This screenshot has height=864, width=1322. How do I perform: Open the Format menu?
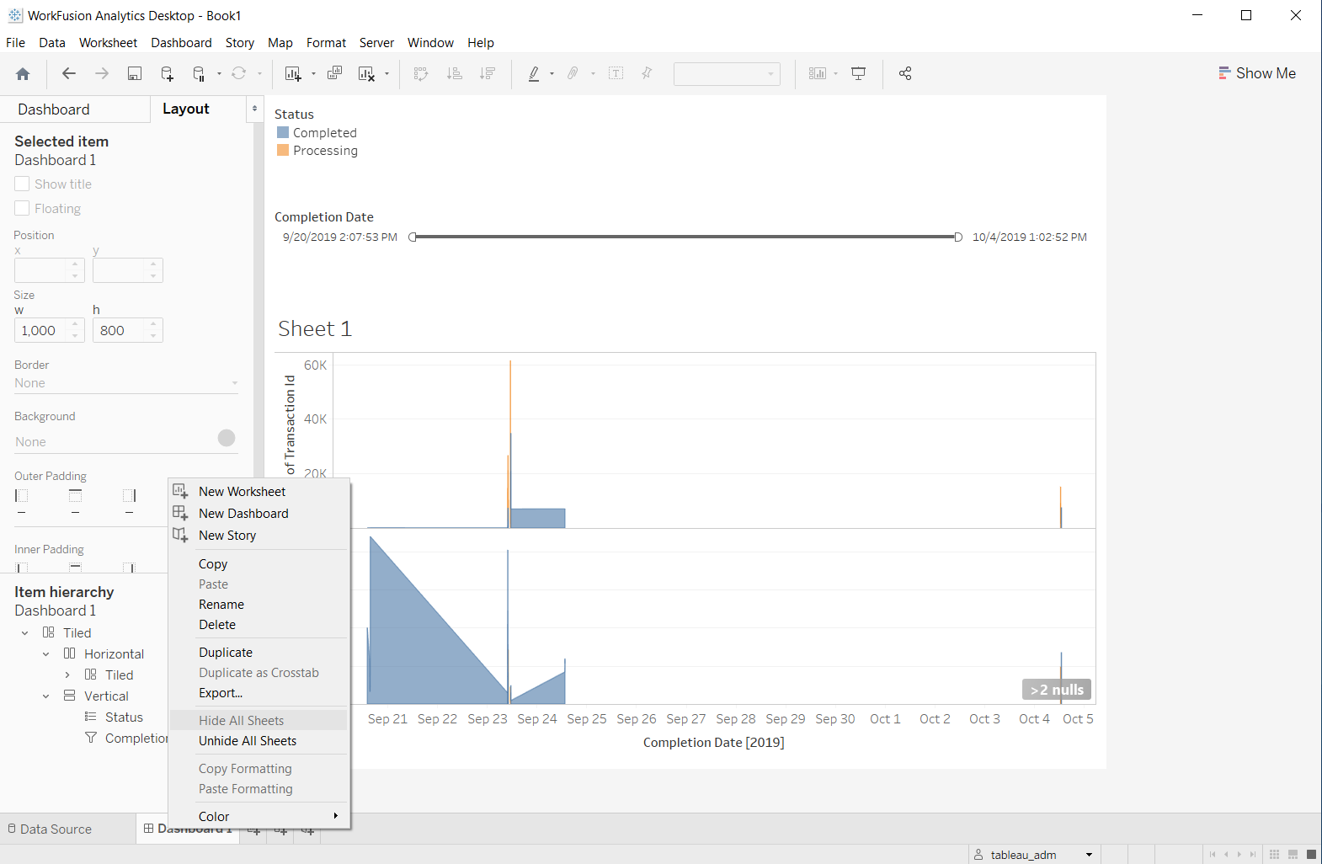[326, 43]
